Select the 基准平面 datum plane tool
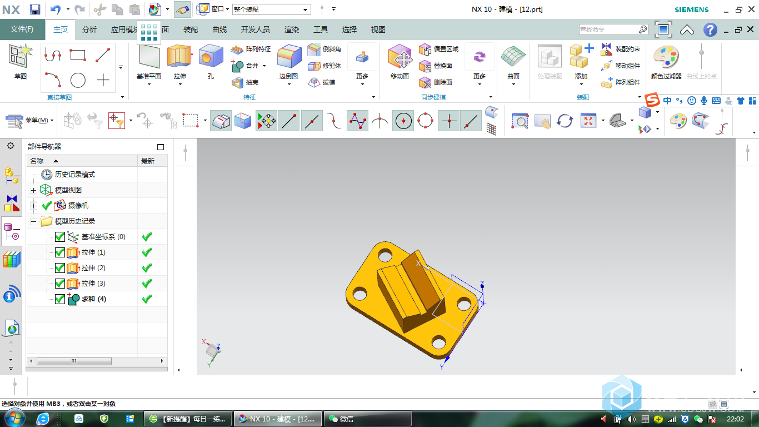This screenshot has height=427, width=759. point(149,62)
